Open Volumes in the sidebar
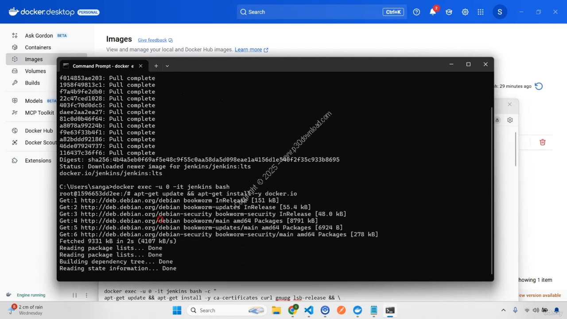Image resolution: width=567 pixels, height=319 pixels. coord(35,71)
